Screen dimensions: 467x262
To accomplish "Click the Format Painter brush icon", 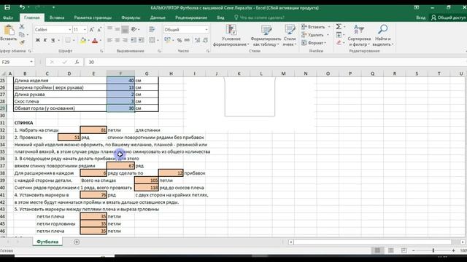I will tap(22, 43).
